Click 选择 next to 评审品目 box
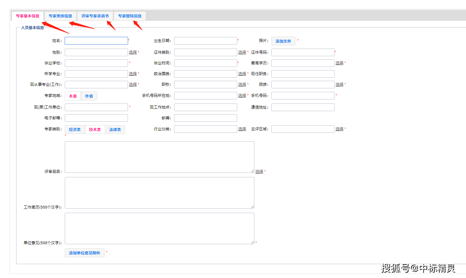 pos(259,172)
